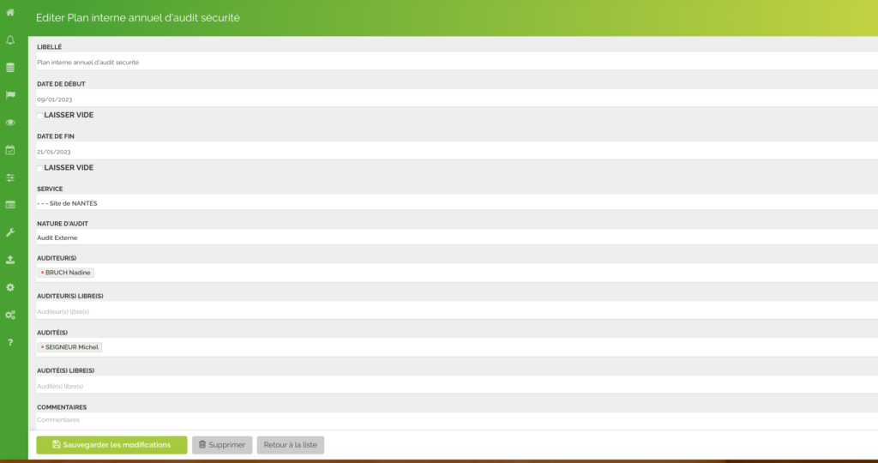This screenshot has height=463, width=878.
Task: Click Retour à la liste button
Action: 291,445
